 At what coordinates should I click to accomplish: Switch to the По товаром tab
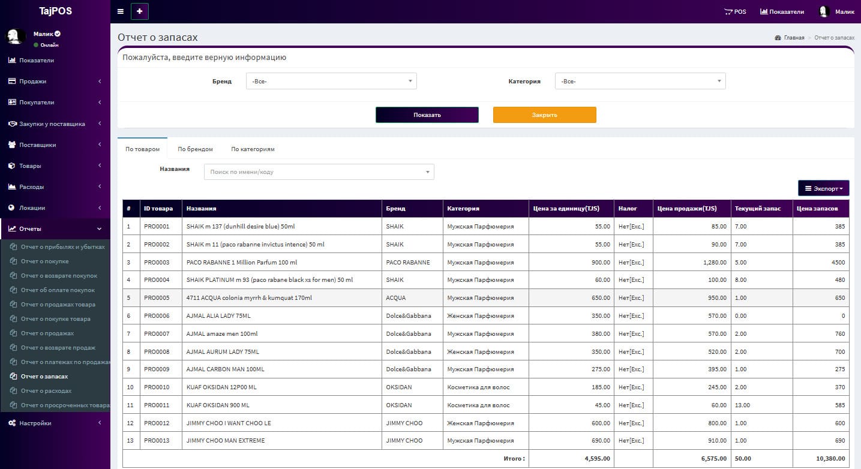coord(143,149)
